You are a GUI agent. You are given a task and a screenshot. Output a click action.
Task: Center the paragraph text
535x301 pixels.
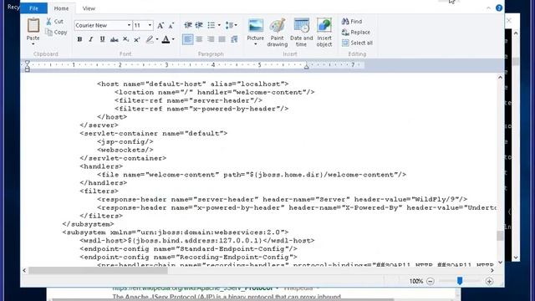click(x=199, y=39)
